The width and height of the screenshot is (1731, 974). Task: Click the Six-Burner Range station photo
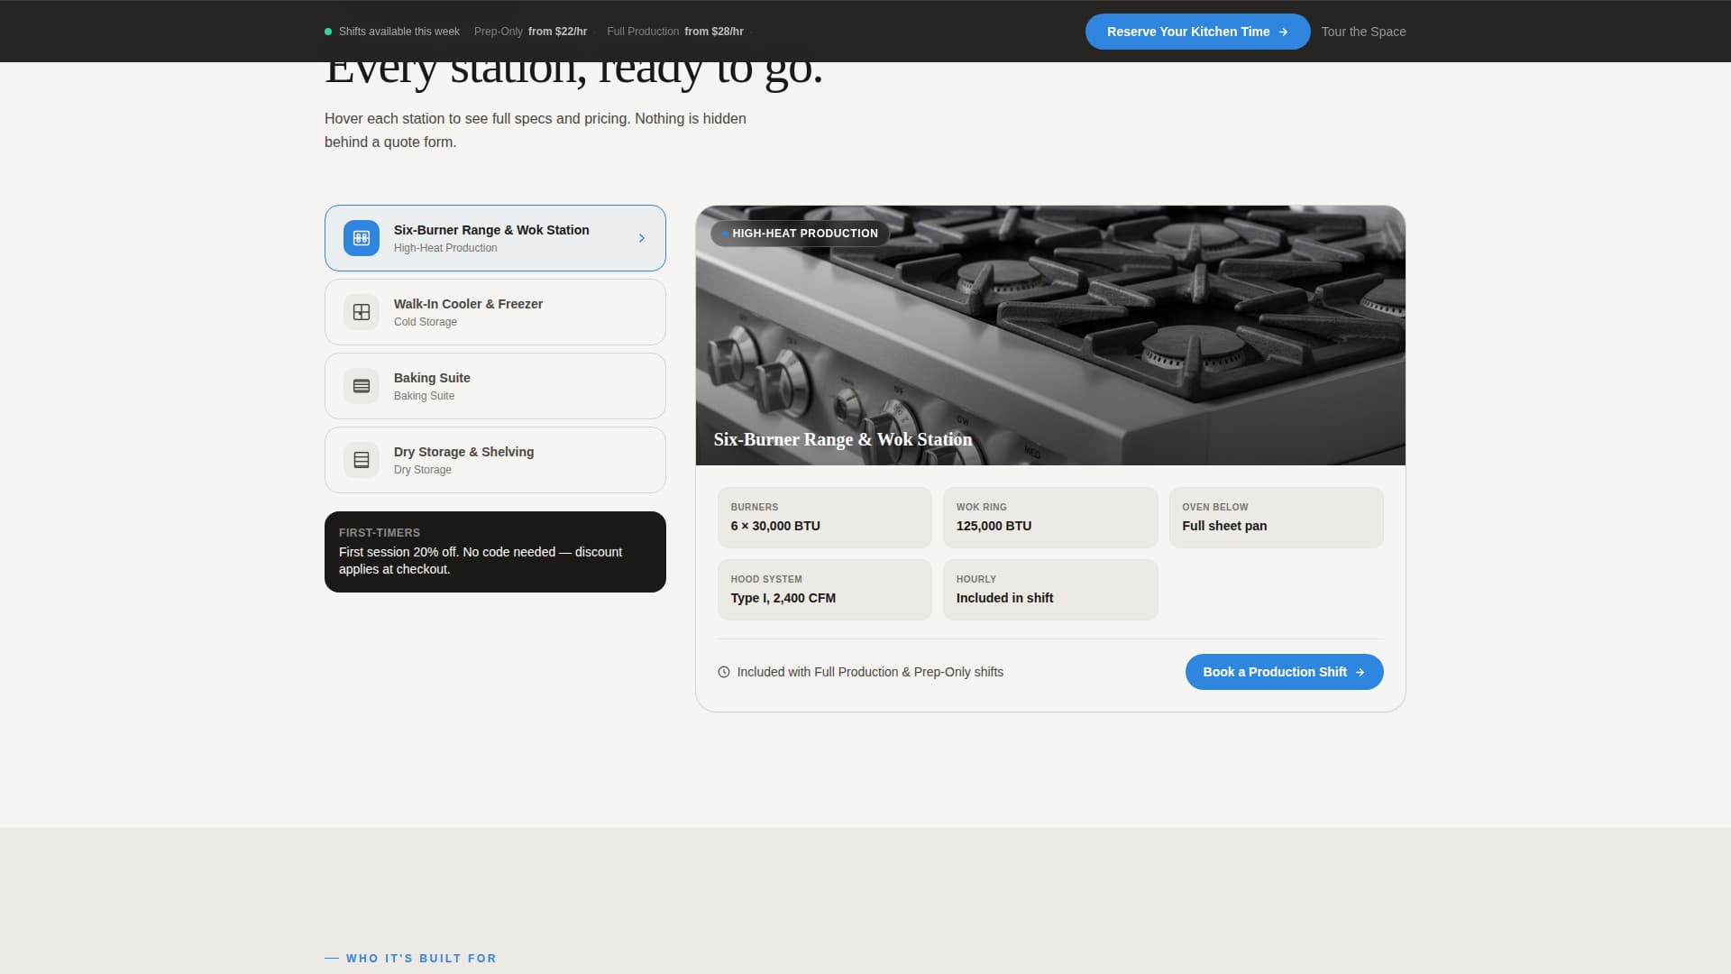coord(1049,335)
